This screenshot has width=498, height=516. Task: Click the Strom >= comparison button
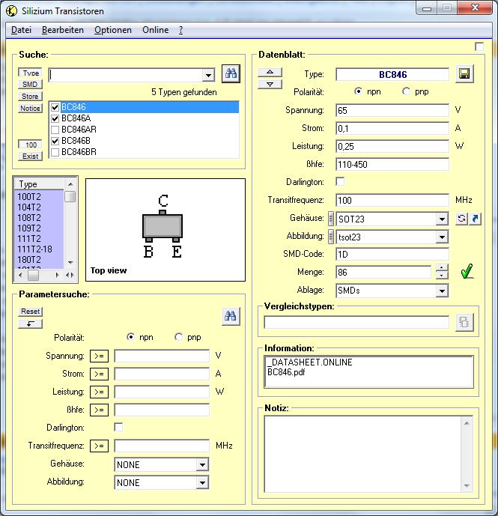[x=99, y=374]
